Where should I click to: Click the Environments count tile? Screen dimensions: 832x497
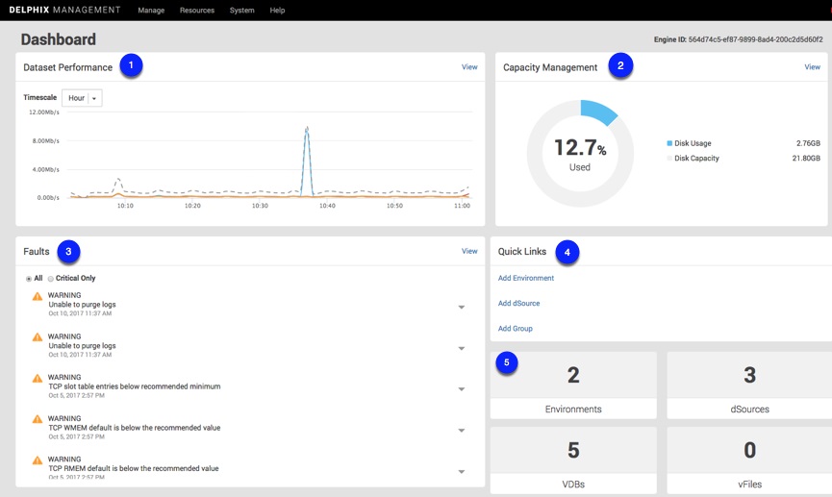(x=573, y=385)
